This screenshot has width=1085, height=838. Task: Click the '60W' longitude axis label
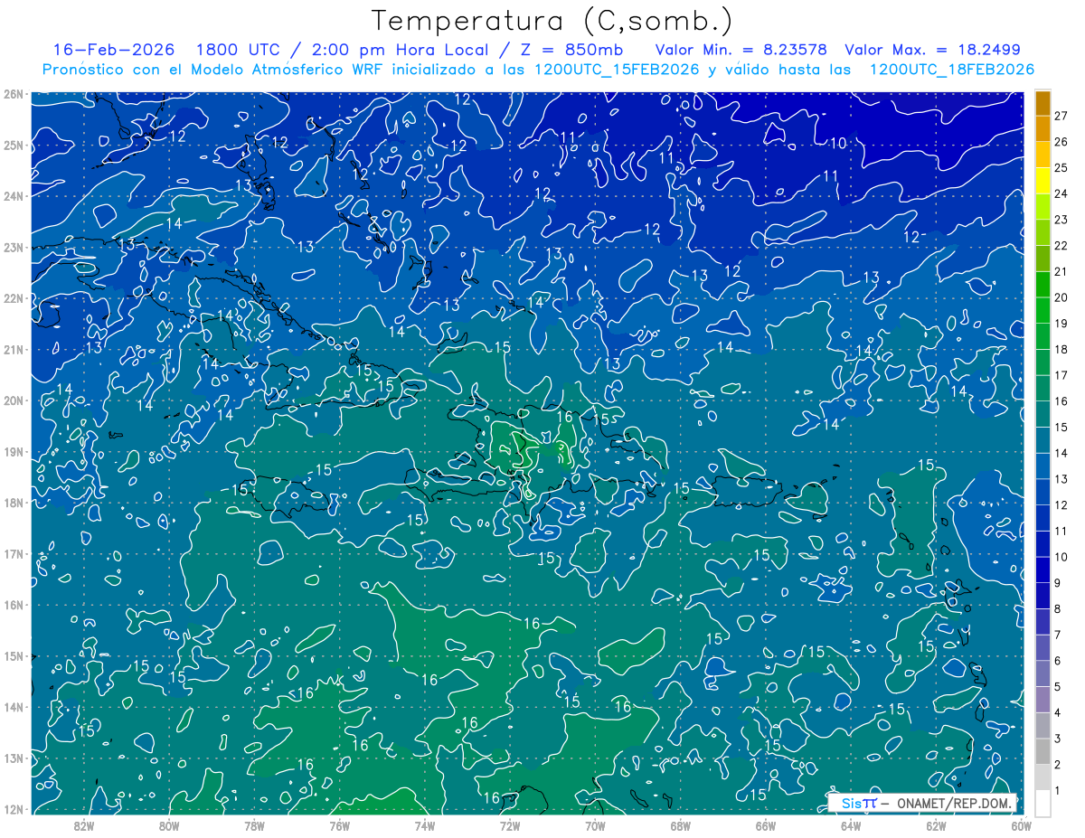coord(1021,825)
